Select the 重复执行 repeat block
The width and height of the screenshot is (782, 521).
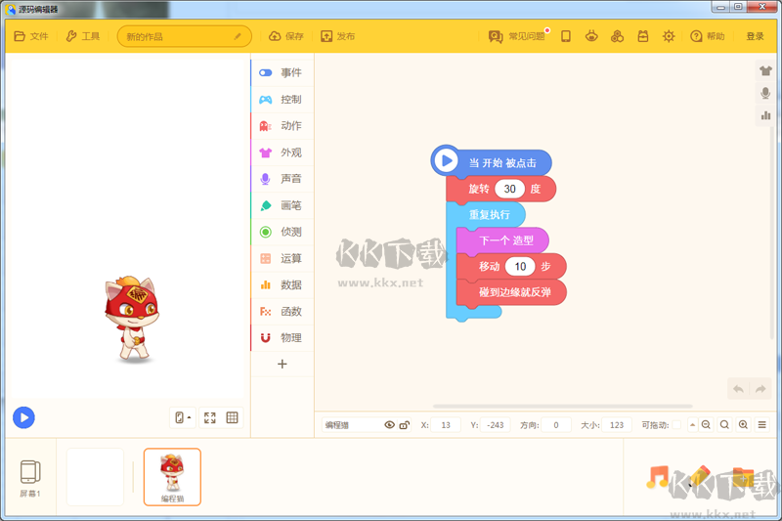(x=490, y=215)
